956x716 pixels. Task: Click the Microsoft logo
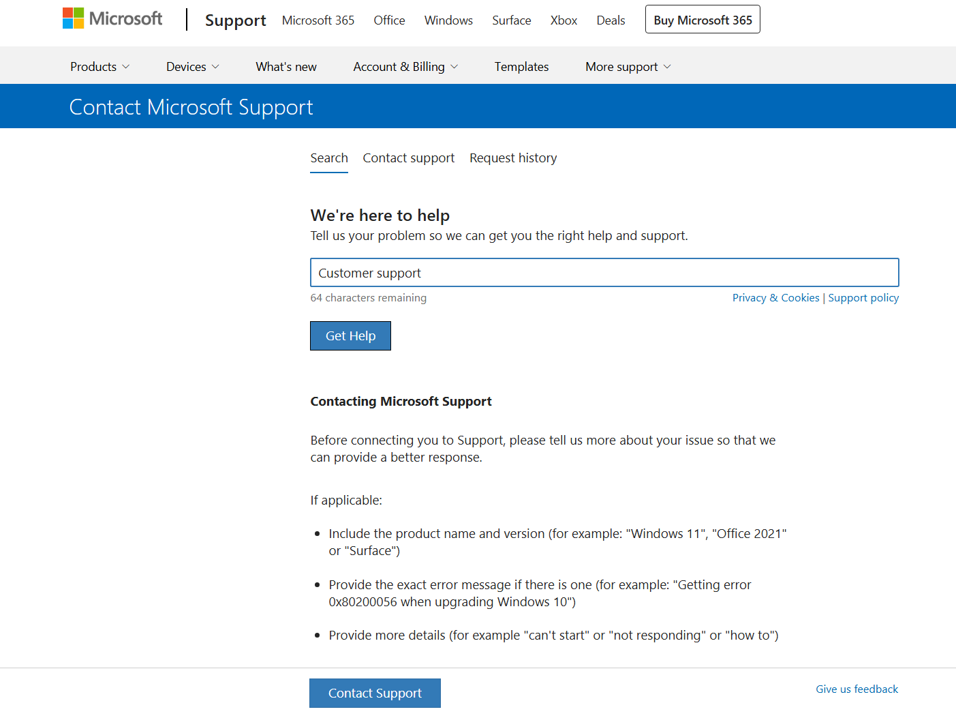tap(112, 18)
